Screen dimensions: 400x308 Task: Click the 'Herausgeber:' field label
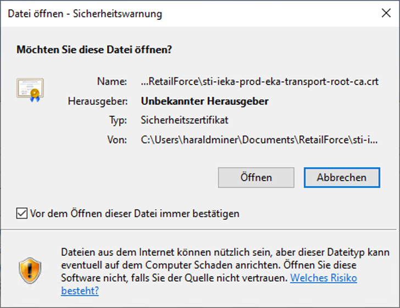(x=98, y=102)
